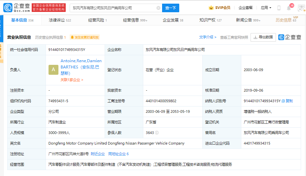Open Antoine,Rene,Damien BARTHES person link
The width and height of the screenshot is (306, 176).
(81, 67)
